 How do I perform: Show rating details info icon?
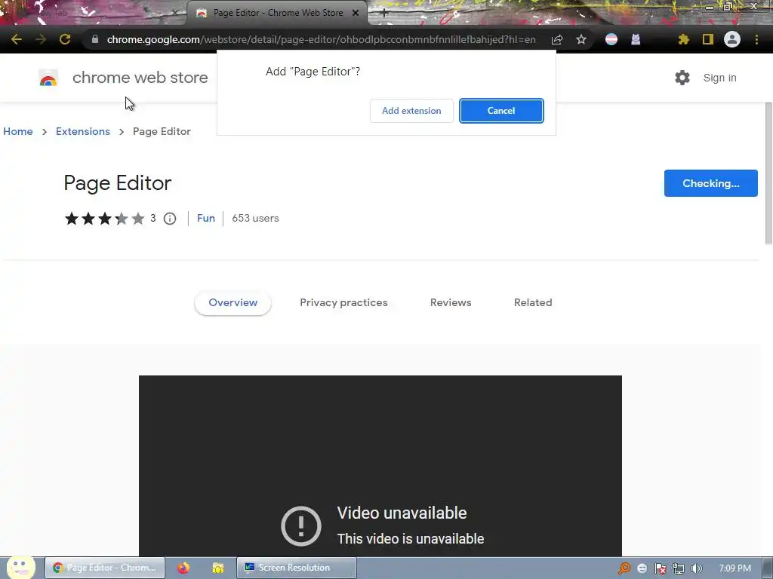click(170, 219)
